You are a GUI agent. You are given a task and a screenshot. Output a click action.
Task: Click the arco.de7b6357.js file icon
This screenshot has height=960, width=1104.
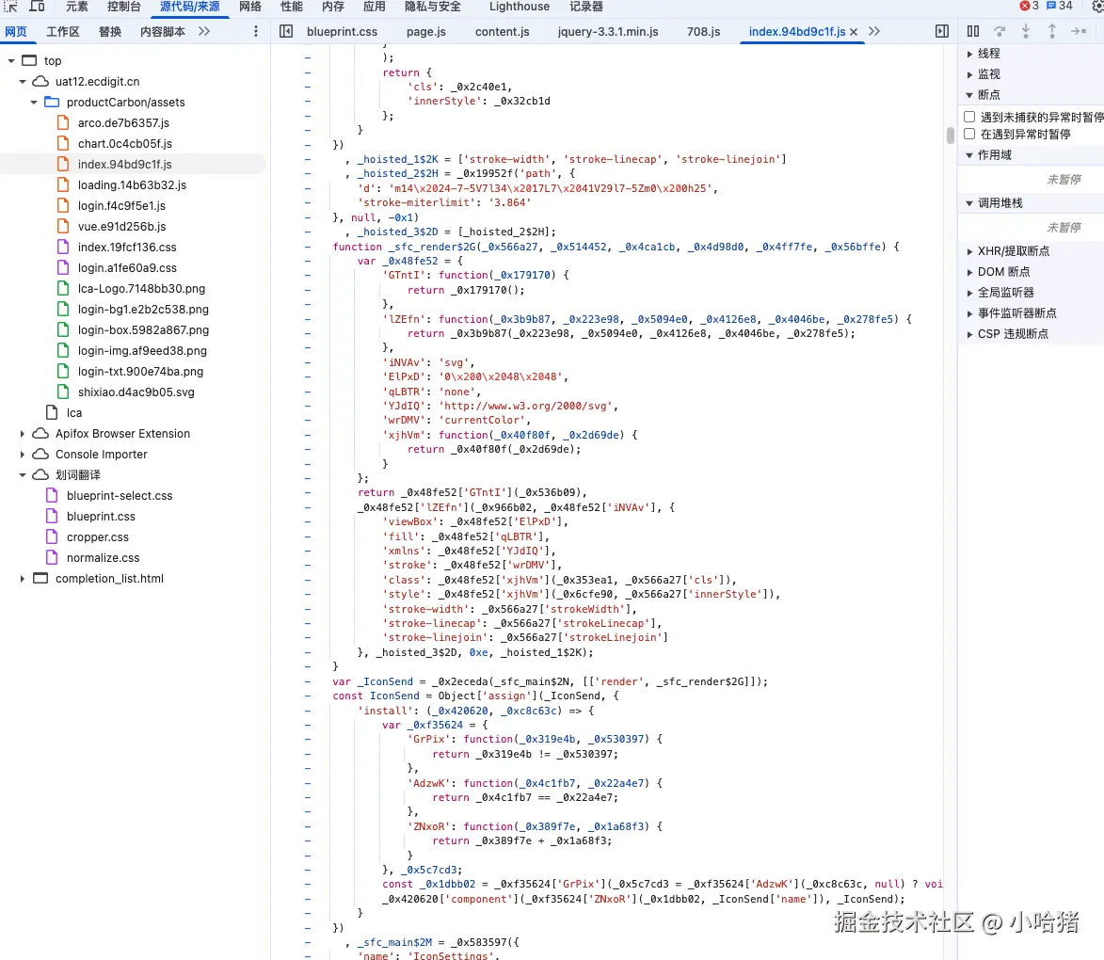(63, 122)
